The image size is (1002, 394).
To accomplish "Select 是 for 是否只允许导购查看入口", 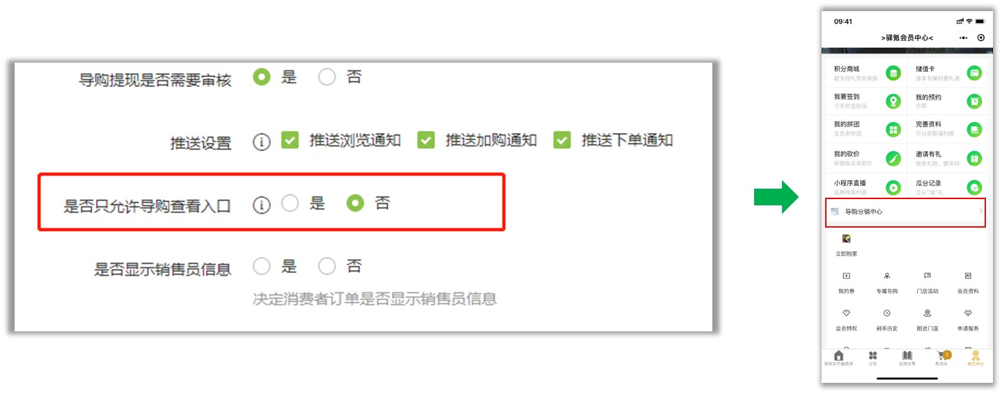I will point(290,203).
